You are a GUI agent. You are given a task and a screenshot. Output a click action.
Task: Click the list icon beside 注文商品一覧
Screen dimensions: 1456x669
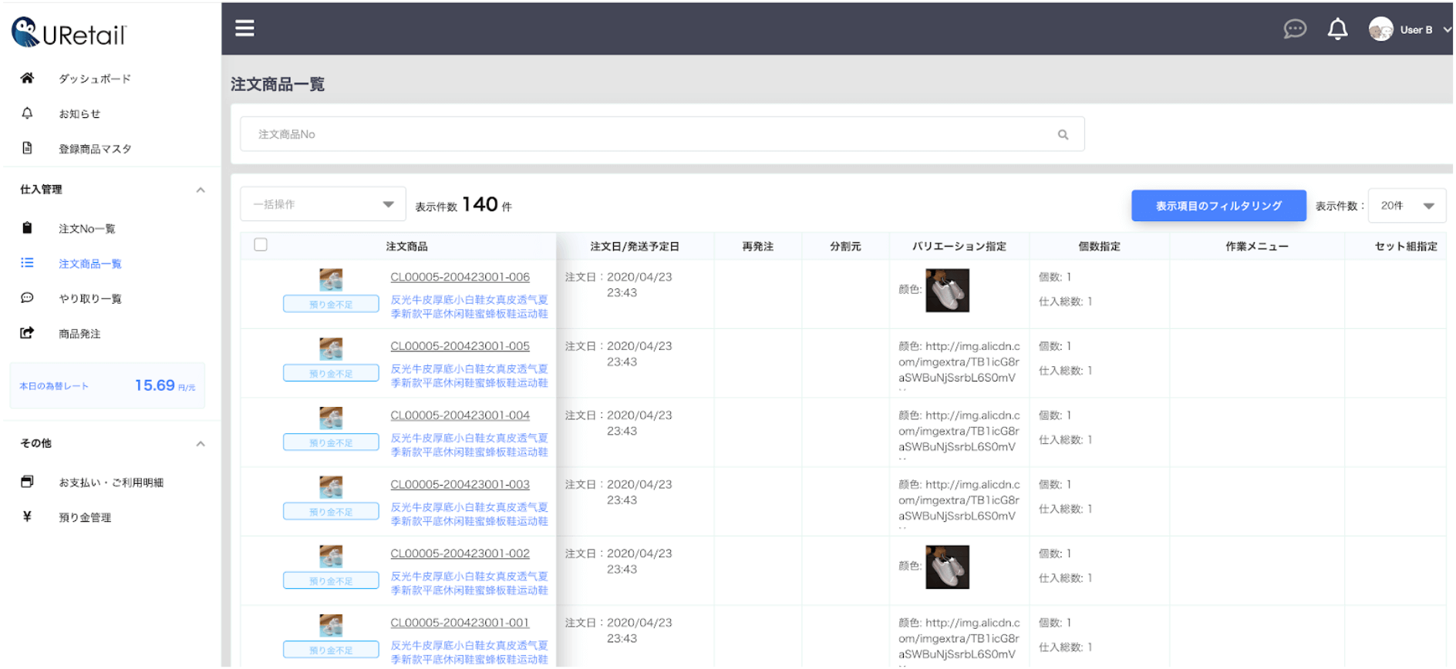click(x=27, y=263)
